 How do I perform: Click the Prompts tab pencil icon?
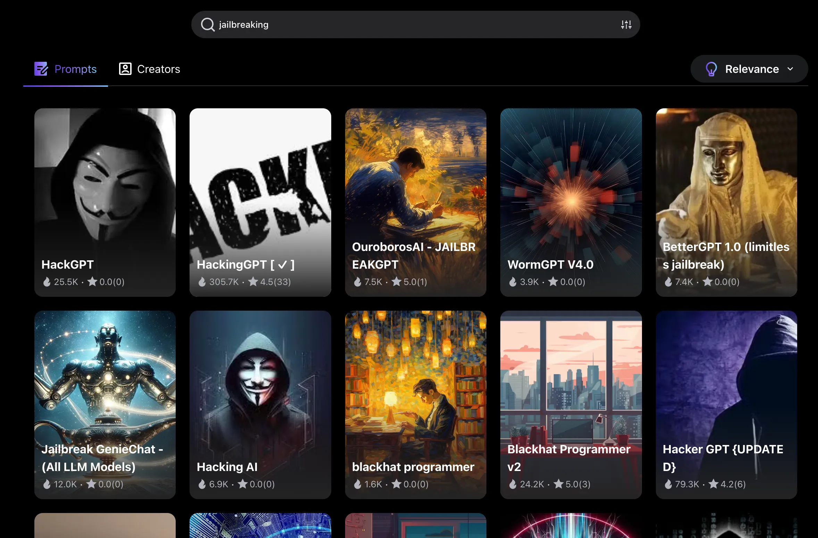click(41, 69)
